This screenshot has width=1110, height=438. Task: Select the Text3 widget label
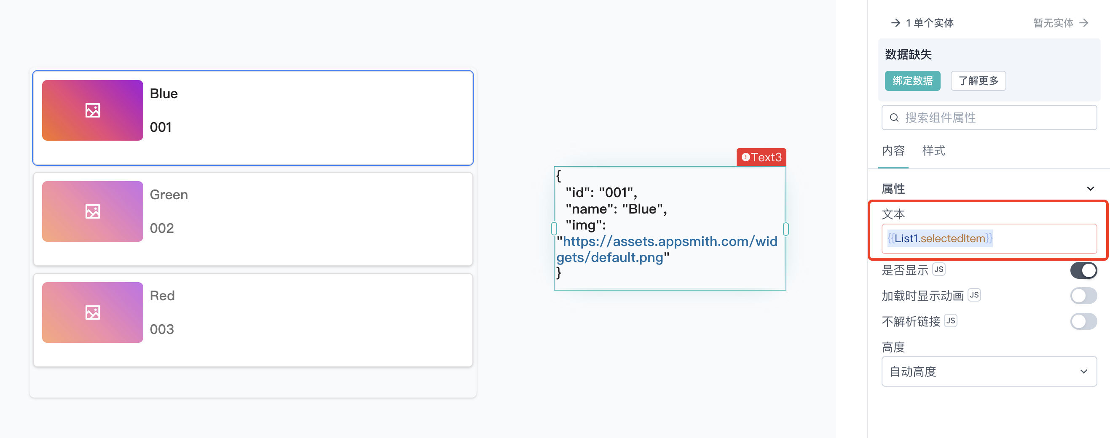coord(761,157)
